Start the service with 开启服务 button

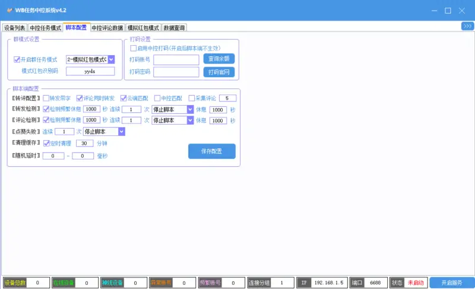coord(451,283)
